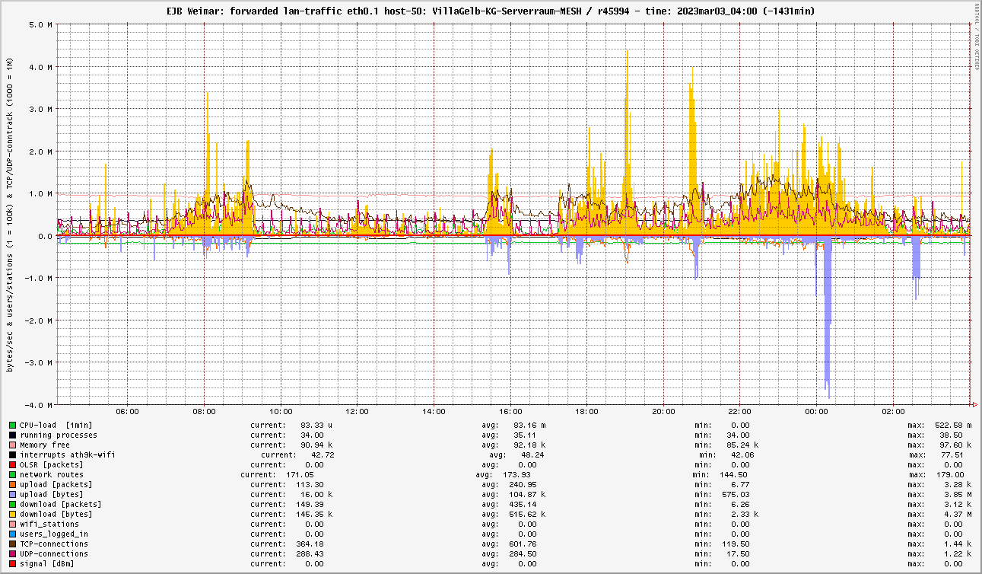Image resolution: width=982 pixels, height=574 pixels.
Task: Select the 'upload [bytes]' legend label
Action: tap(52, 494)
